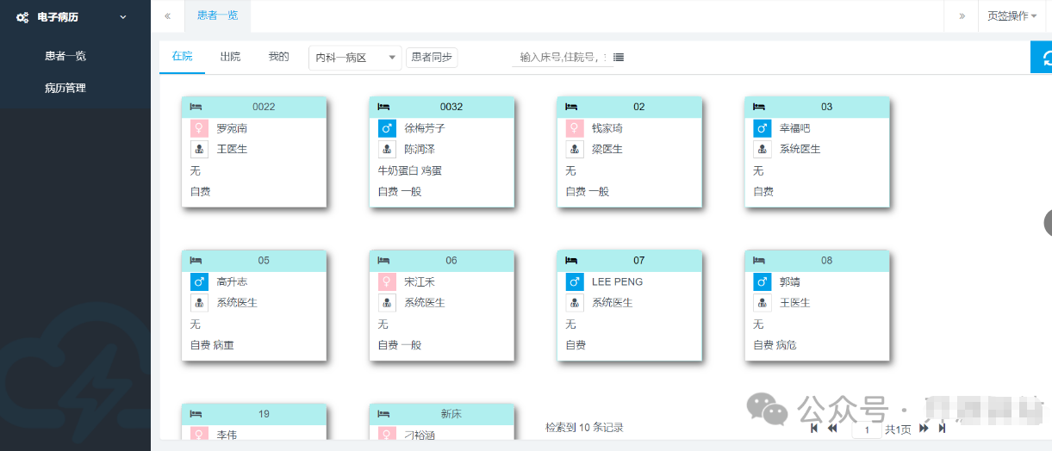1052x451 pixels.
Task: Select patient name 高升志
Action: (232, 281)
